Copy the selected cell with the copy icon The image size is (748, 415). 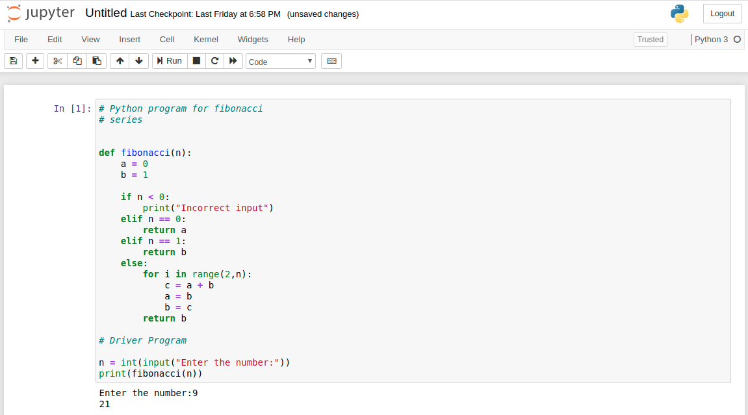point(77,60)
